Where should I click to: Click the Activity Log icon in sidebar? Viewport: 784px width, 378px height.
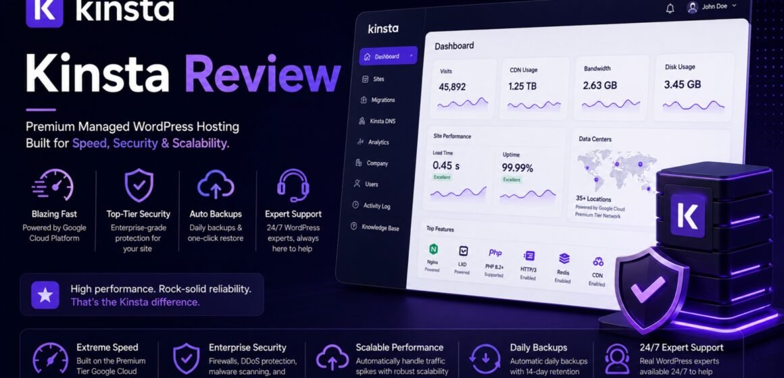pyautogui.click(x=356, y=205)
